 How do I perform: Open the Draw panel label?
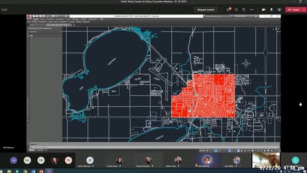coord(29,22)
